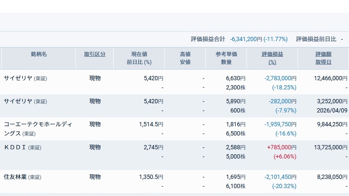The image size is (349, 196).
Task: Click the (-20.32%) loss percentage
Action: point(284,186)
